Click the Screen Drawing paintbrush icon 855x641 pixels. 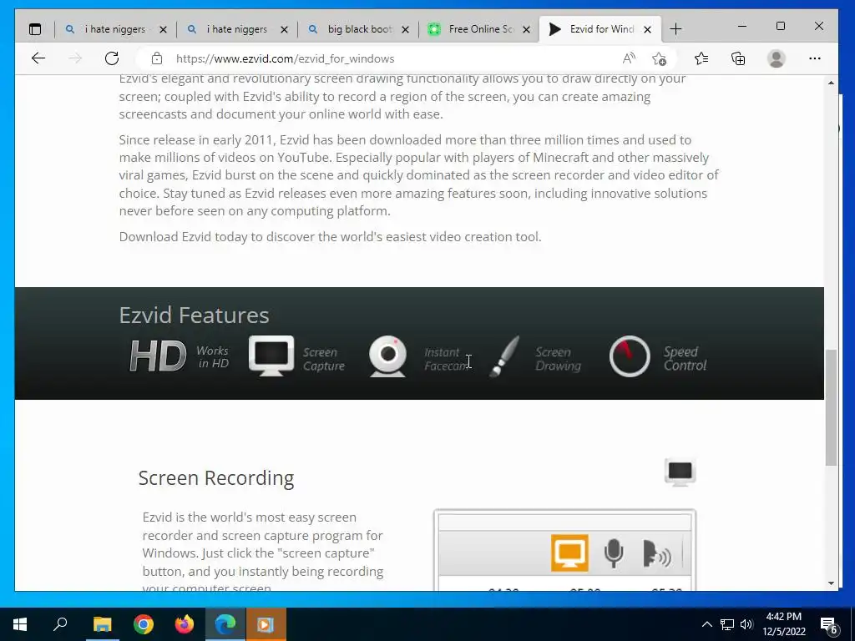coord(503,356)
